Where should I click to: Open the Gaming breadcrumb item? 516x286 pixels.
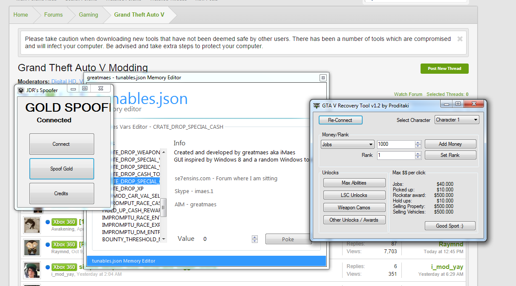point(88,14)
